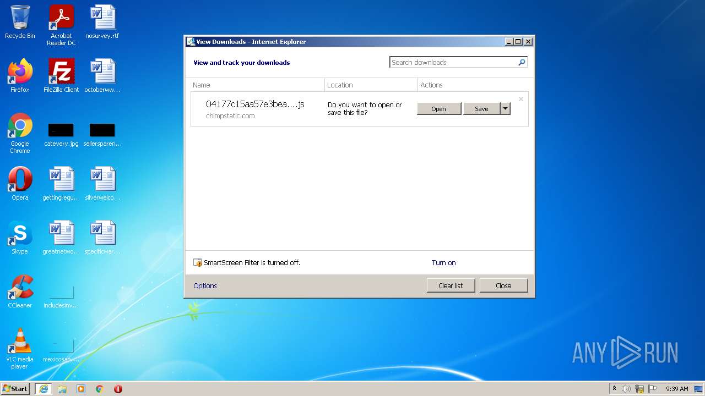Open Windows Media Player taskbar icon
Image resolution: width=705 pixels, height=396 pixels.
[81, 389]
